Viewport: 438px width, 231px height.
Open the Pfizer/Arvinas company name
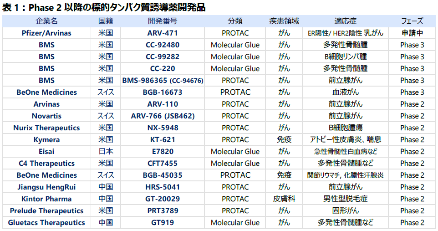pos(46,33)
